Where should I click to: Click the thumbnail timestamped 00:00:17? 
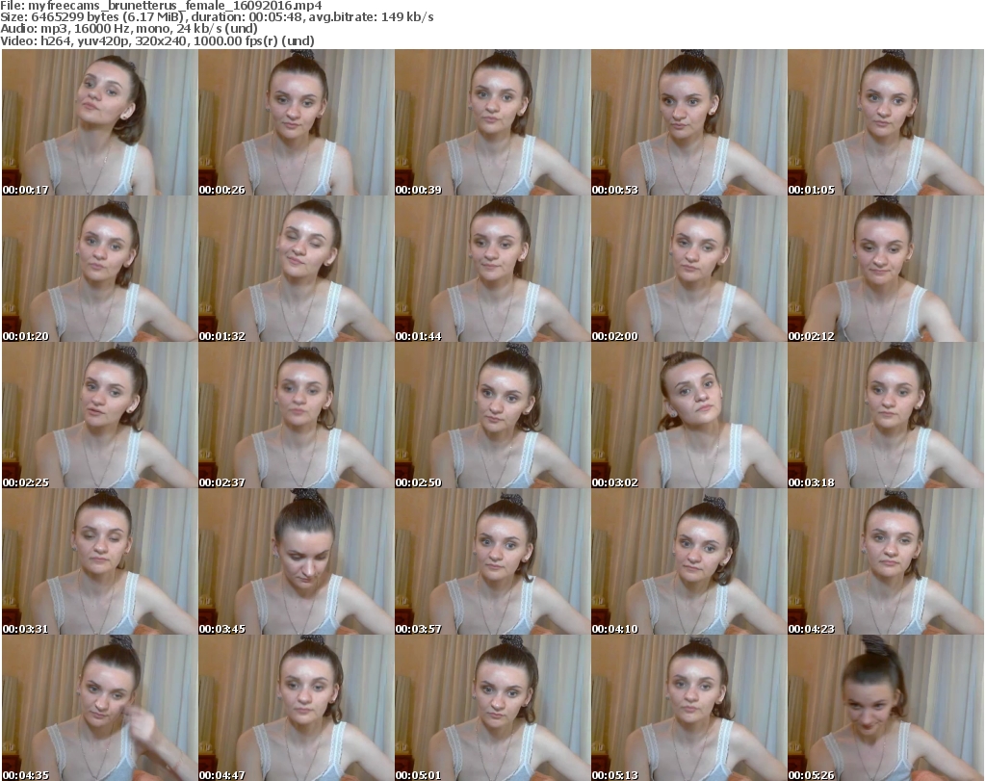pyautogui.click(x=99, y=122)
